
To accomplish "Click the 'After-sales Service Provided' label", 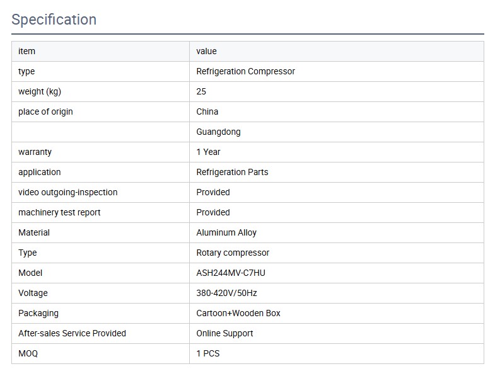I will pyautogui.click(x=73, y=333).
